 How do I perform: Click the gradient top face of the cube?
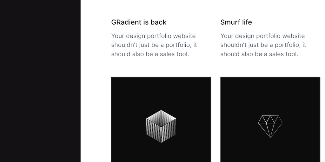click(x=161, y=116)
